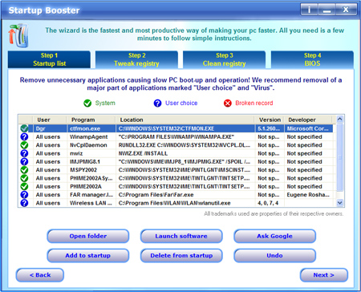The image size is (361, 292).
Task: Click the Undo button
Action: click(274, 256)
